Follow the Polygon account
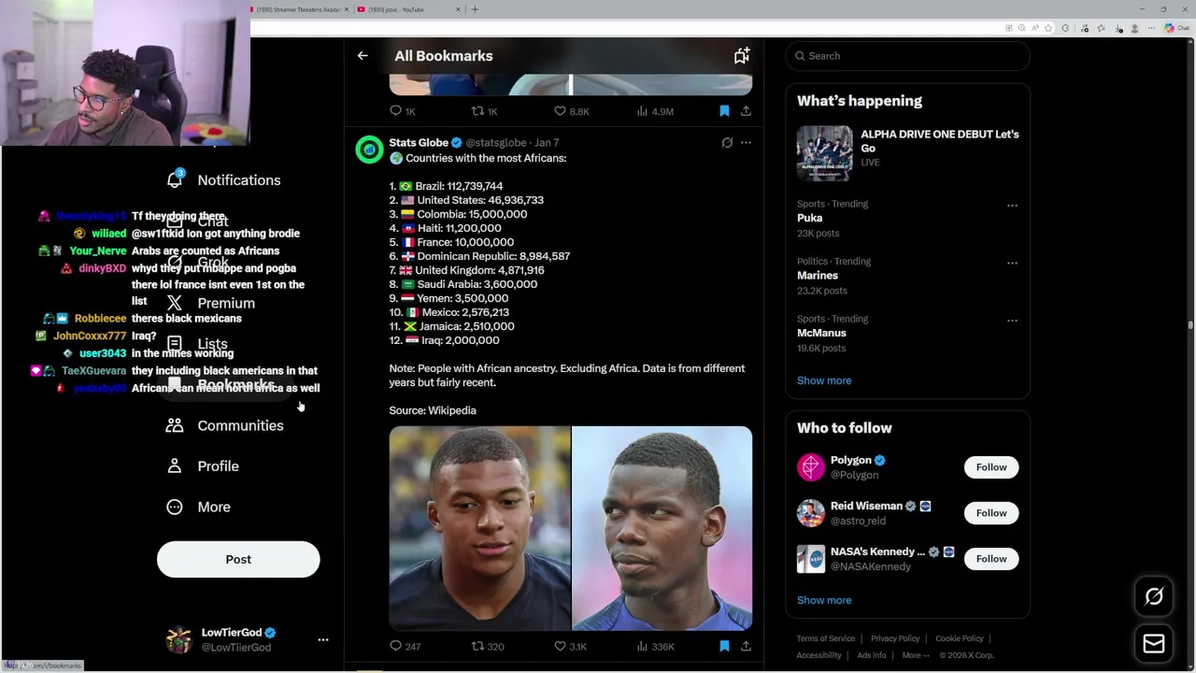Image resolution: width=1196 pixels, height=673 pixels. click(x=991, y=467)
